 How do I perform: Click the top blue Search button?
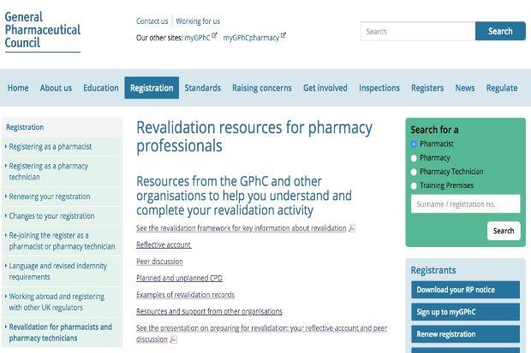[x=500, y=32]
